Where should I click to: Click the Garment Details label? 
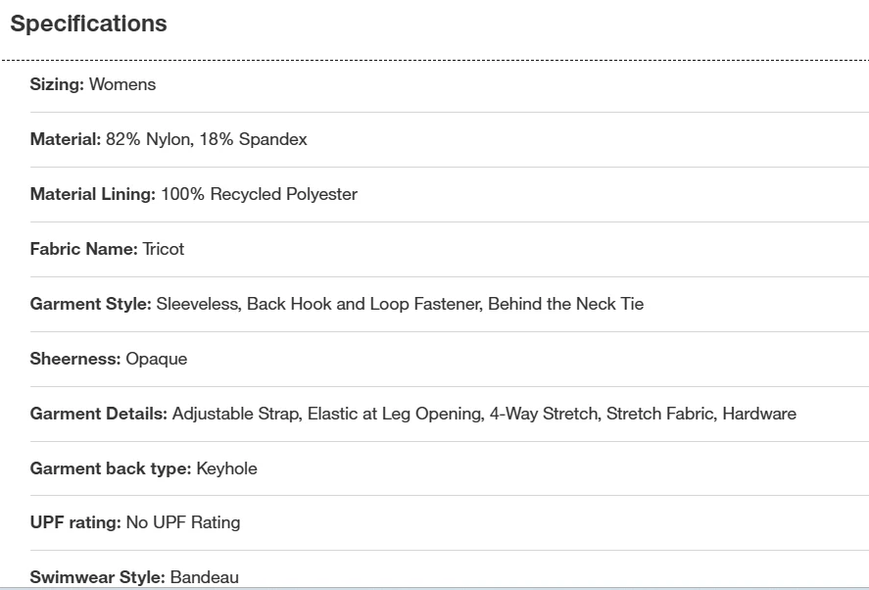tap(99, 414)
